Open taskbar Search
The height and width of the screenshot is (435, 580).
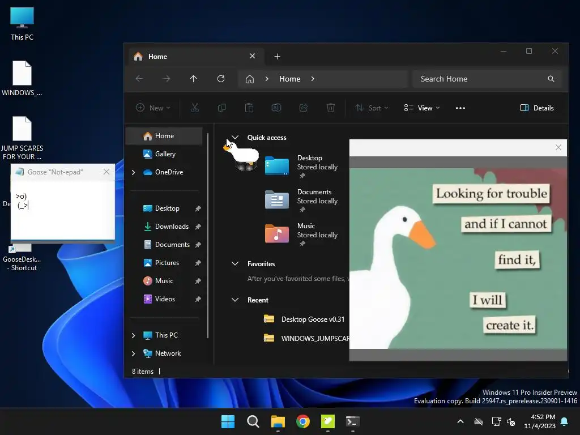pos(253,421)
